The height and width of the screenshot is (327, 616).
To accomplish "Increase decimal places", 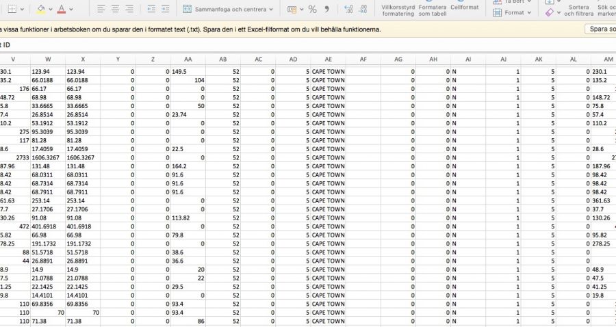I will coord(348,9).
